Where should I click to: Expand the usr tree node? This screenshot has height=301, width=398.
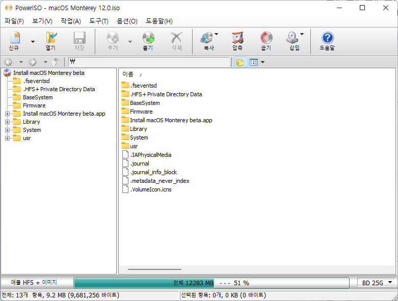[7, 138]
